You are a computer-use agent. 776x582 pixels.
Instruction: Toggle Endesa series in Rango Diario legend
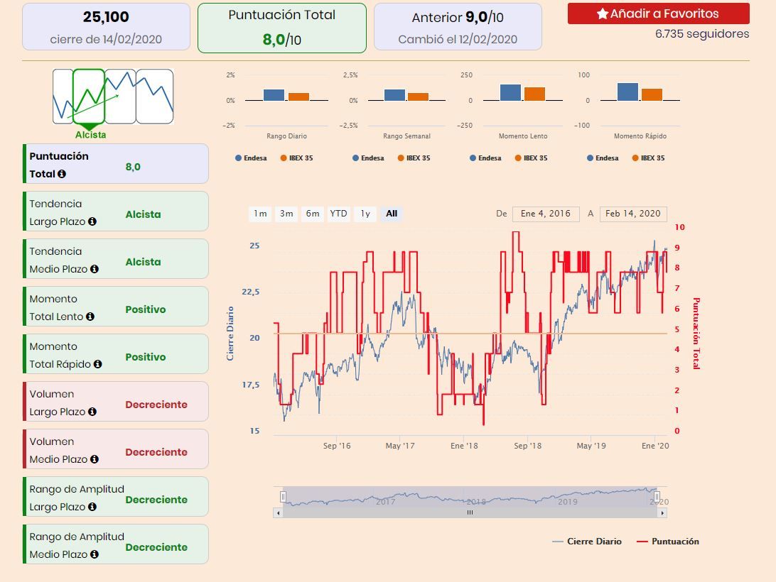tap(251, 158)
